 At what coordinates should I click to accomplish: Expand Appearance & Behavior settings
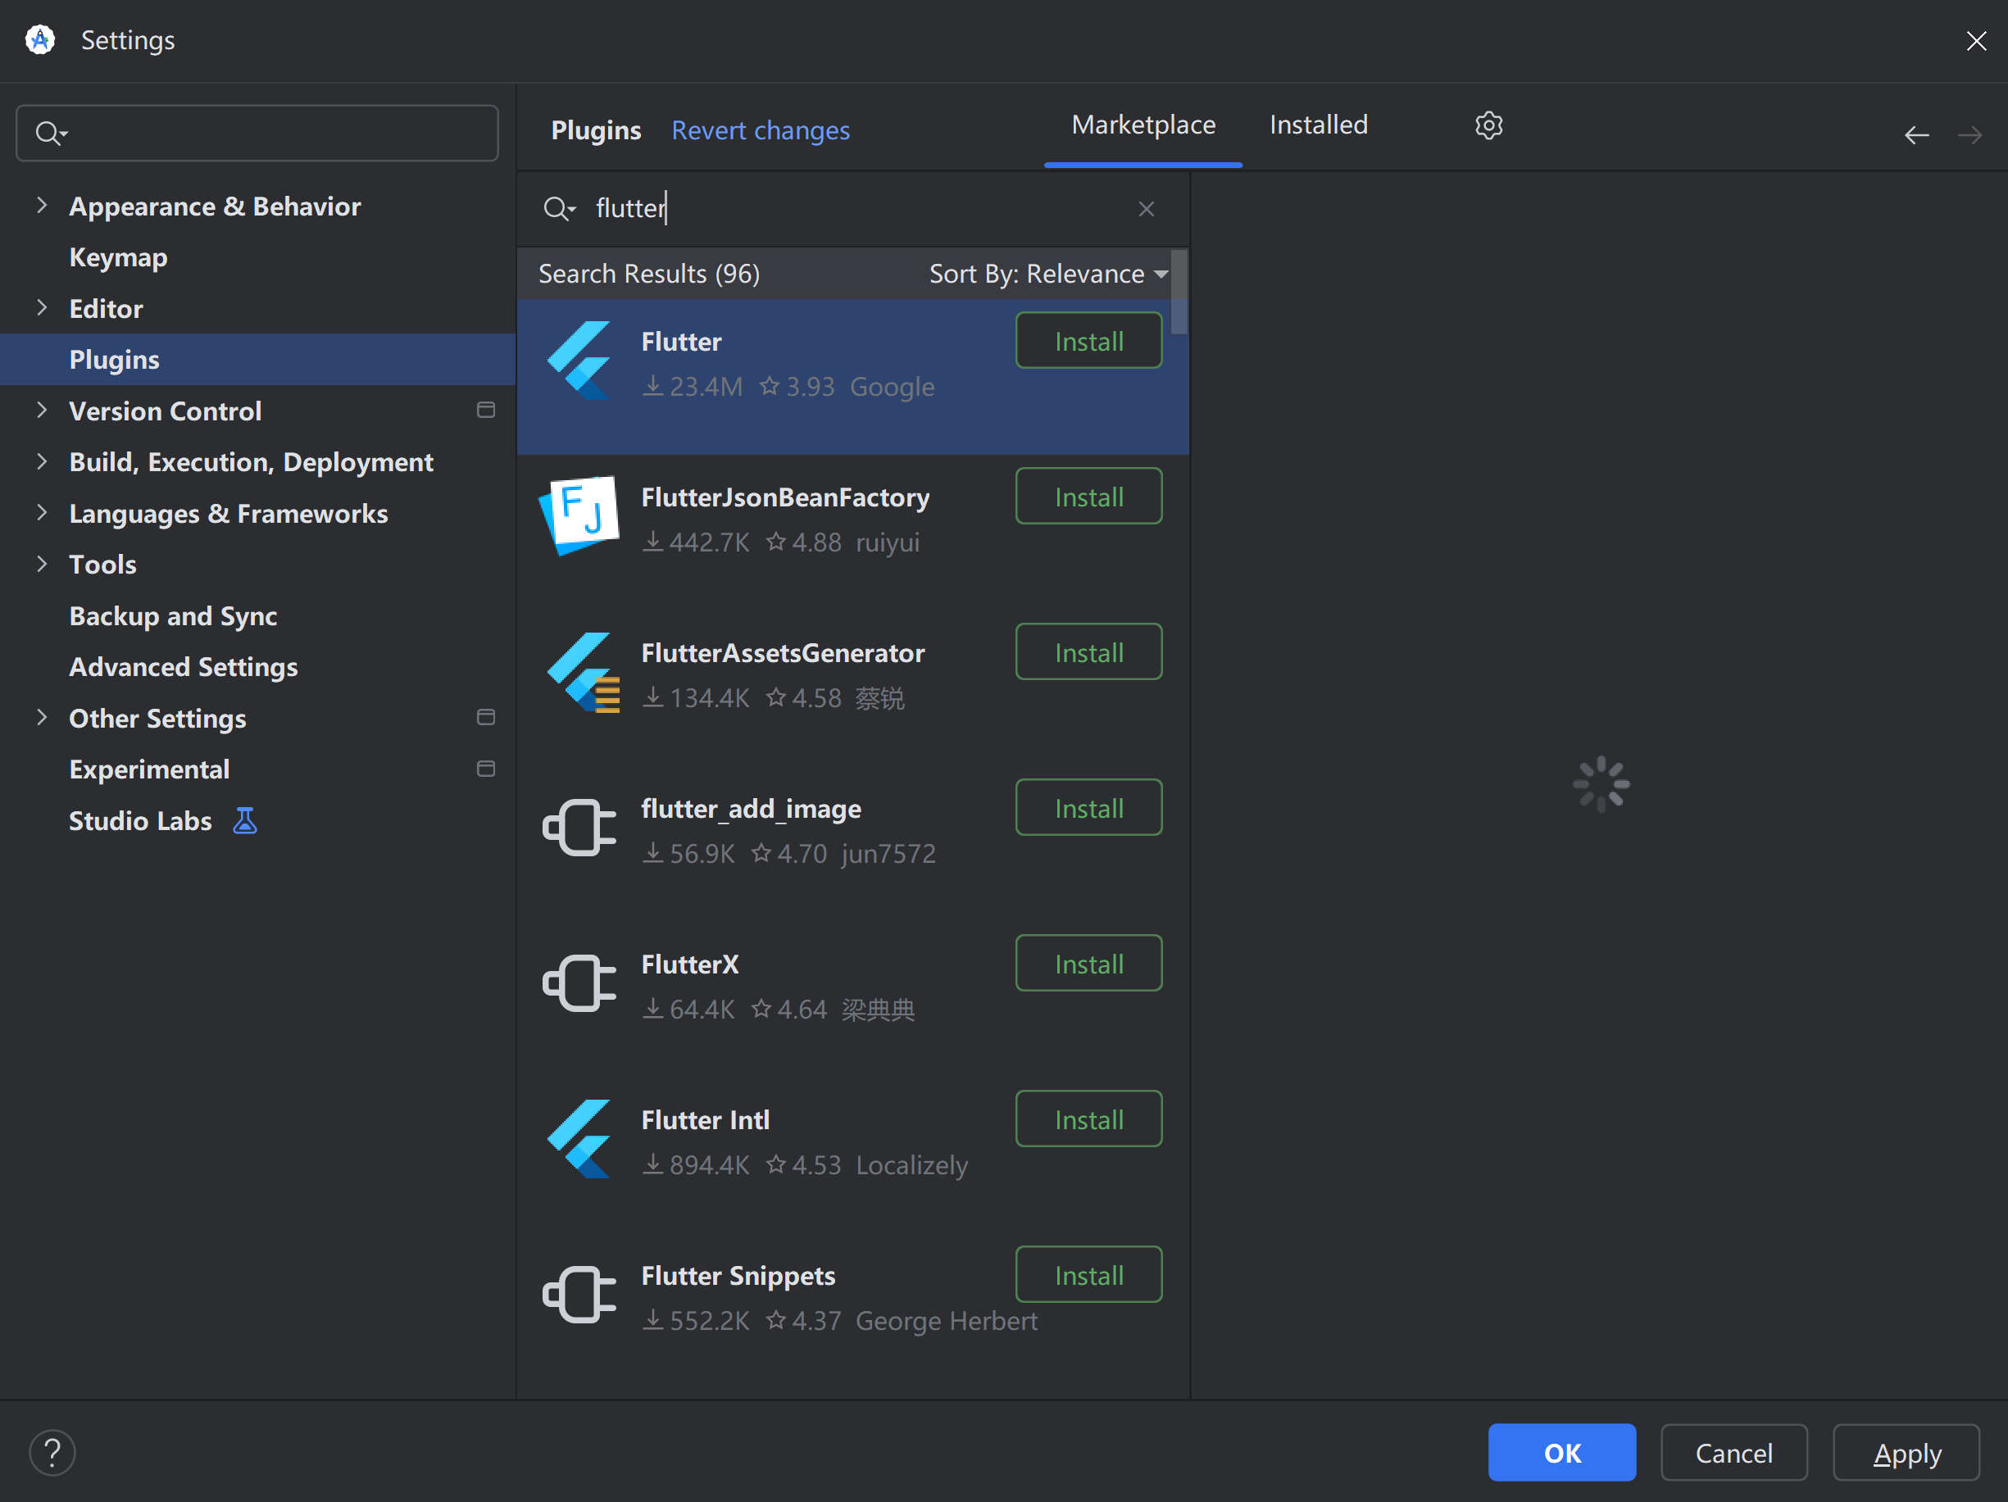[42, 205]
